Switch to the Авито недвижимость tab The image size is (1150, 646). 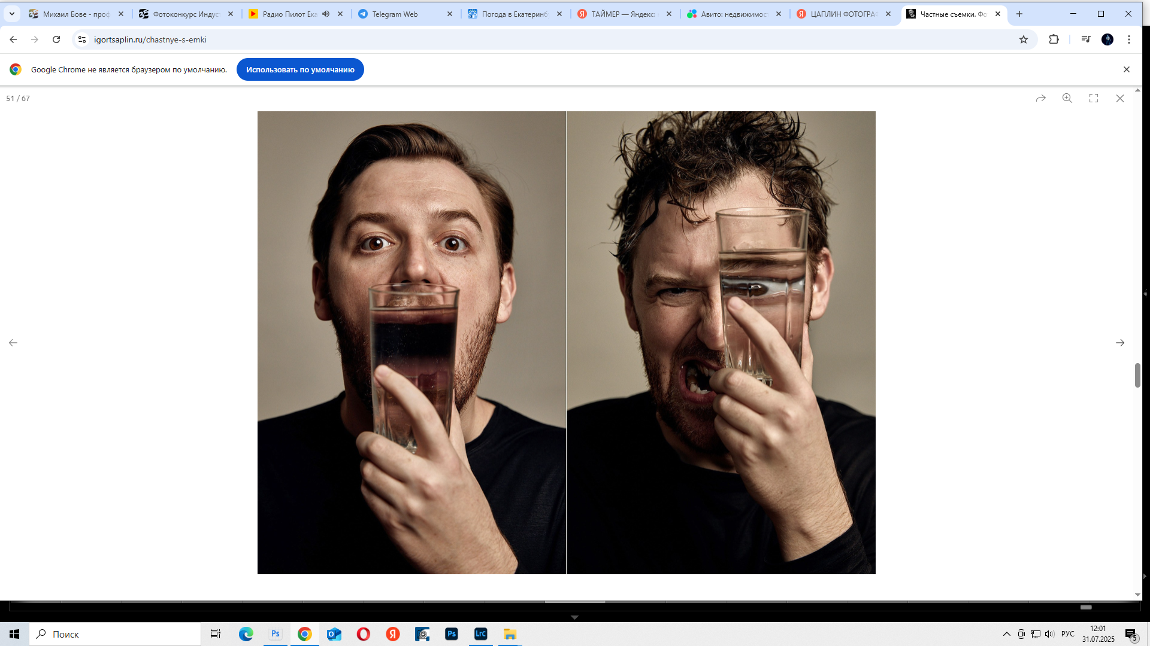coord(734,14)
